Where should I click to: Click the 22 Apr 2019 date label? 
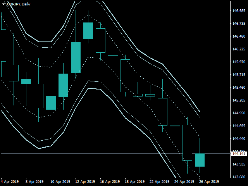click(x=160, y=182)
